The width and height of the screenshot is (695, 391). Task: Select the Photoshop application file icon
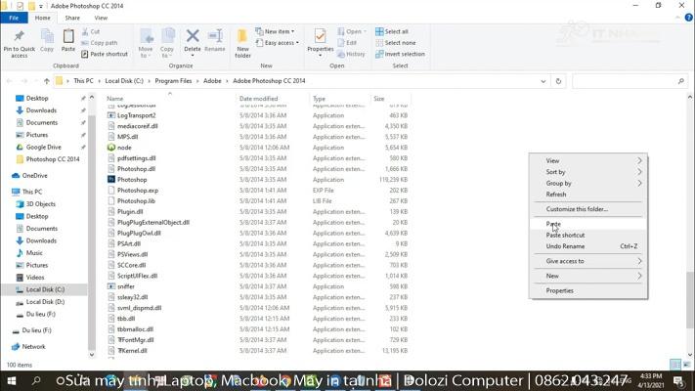[111, 180]
